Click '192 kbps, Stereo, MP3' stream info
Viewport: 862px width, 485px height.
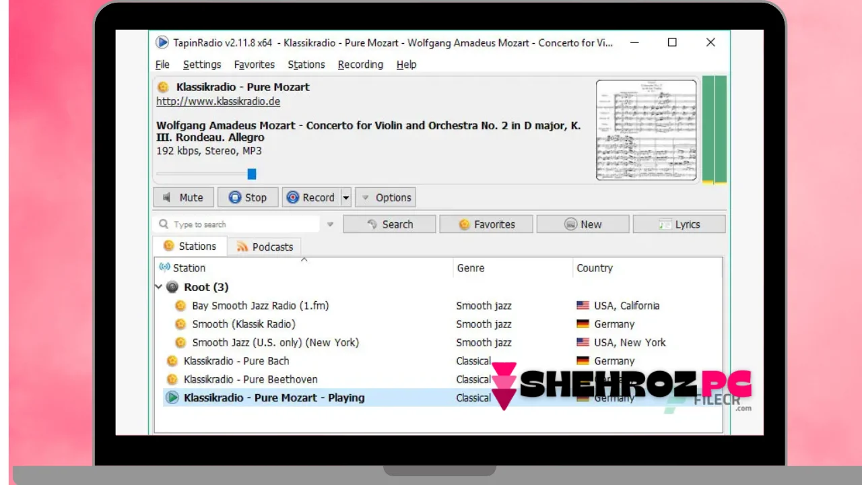pos(209,151)
